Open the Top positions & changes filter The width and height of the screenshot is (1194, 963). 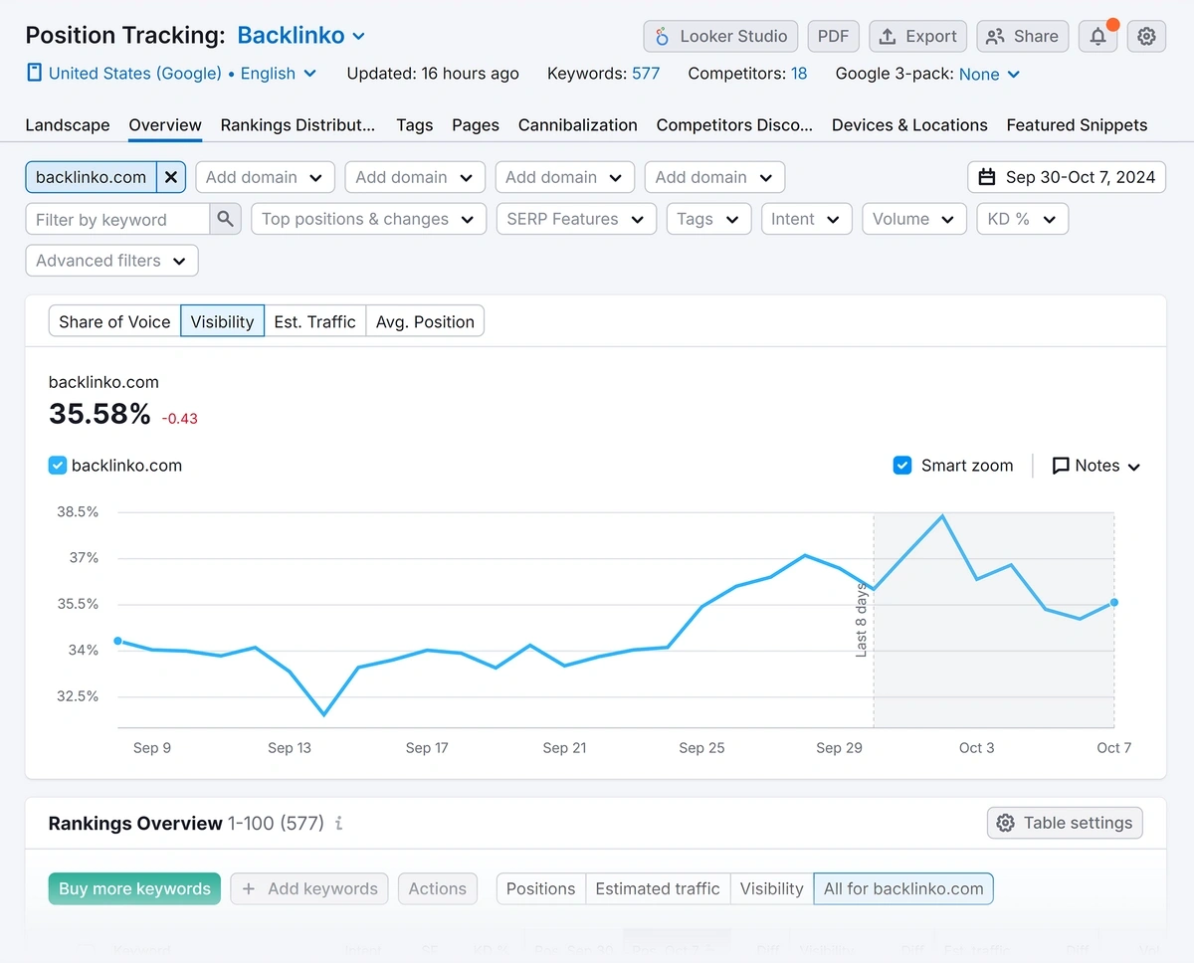coord(368,219)
